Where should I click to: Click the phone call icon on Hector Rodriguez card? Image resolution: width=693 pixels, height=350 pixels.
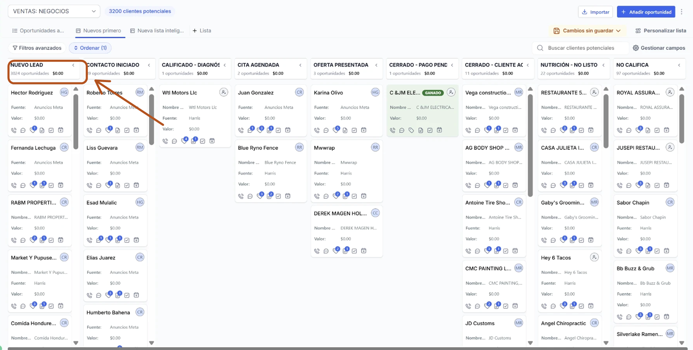pyautogui.click(x=14, y=130)
